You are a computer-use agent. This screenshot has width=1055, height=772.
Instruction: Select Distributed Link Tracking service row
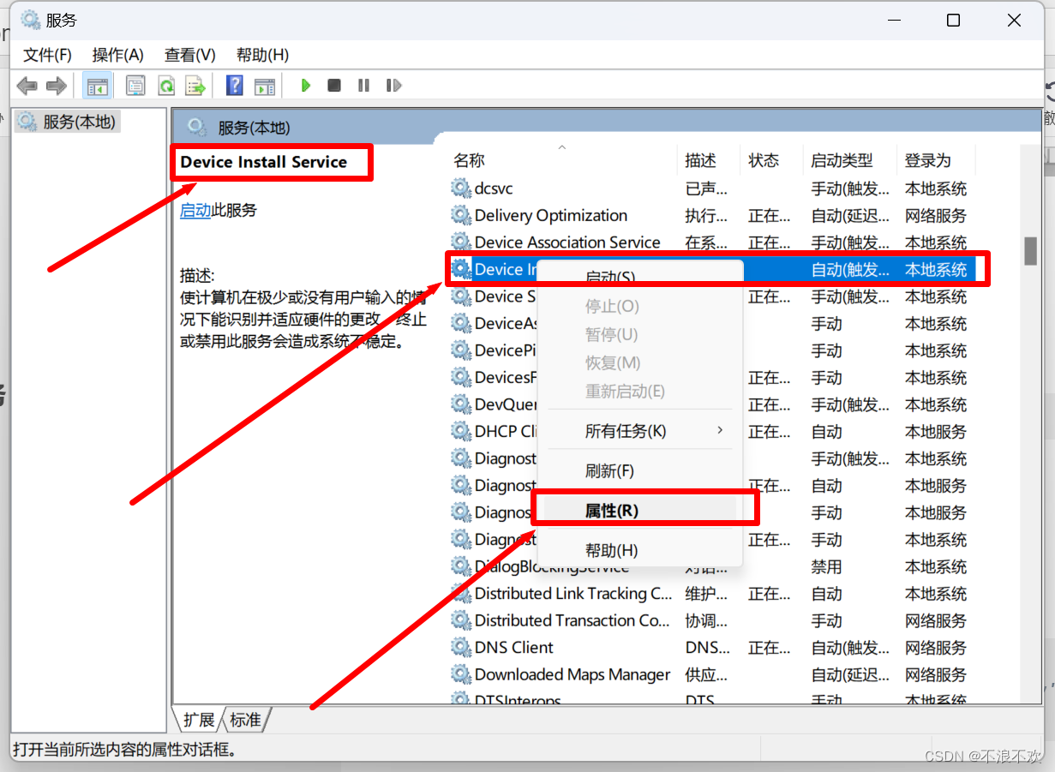tap(711, 593)
